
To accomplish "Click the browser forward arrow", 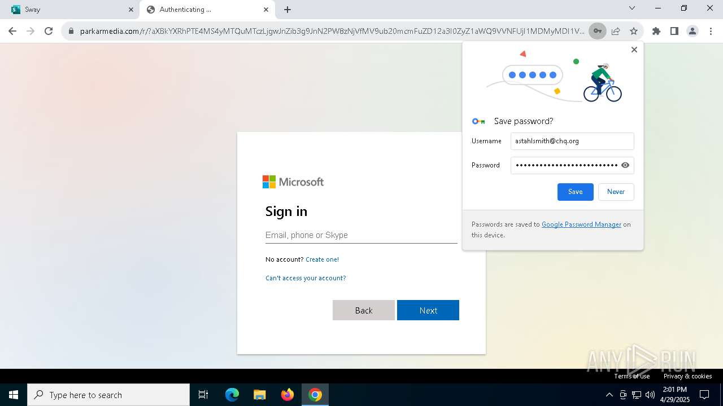I will point(31,31).
